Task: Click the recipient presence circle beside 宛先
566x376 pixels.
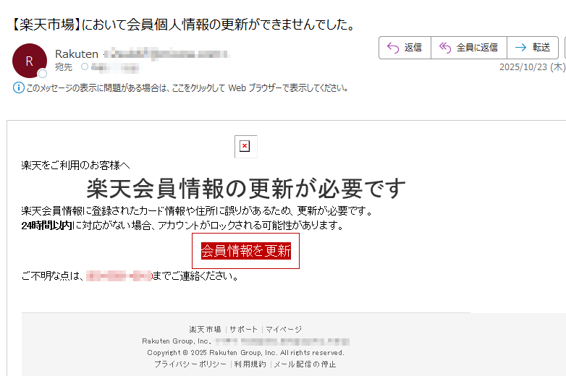Action: [x=85, y=67]
